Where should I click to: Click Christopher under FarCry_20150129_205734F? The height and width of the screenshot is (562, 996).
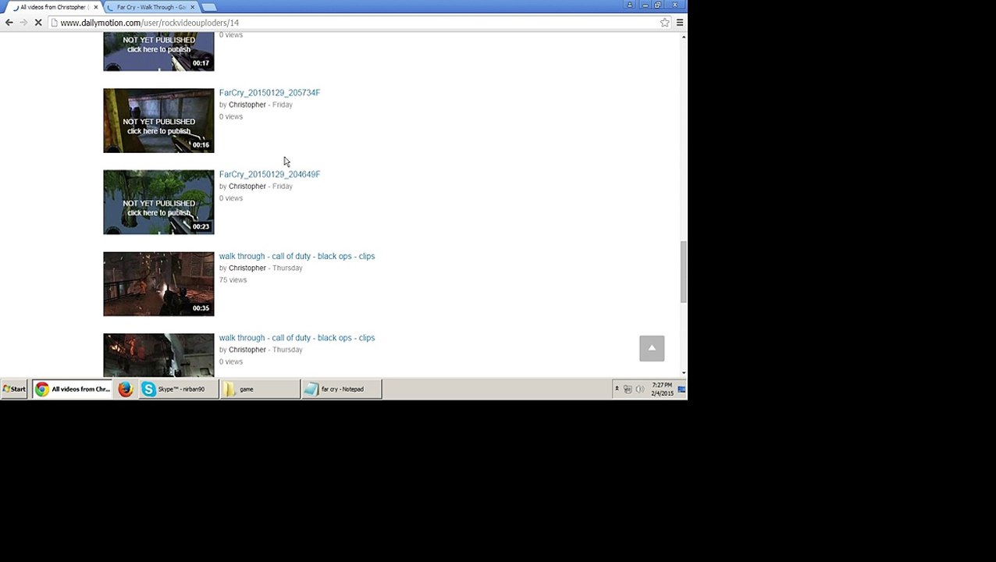tap(247, 105)
